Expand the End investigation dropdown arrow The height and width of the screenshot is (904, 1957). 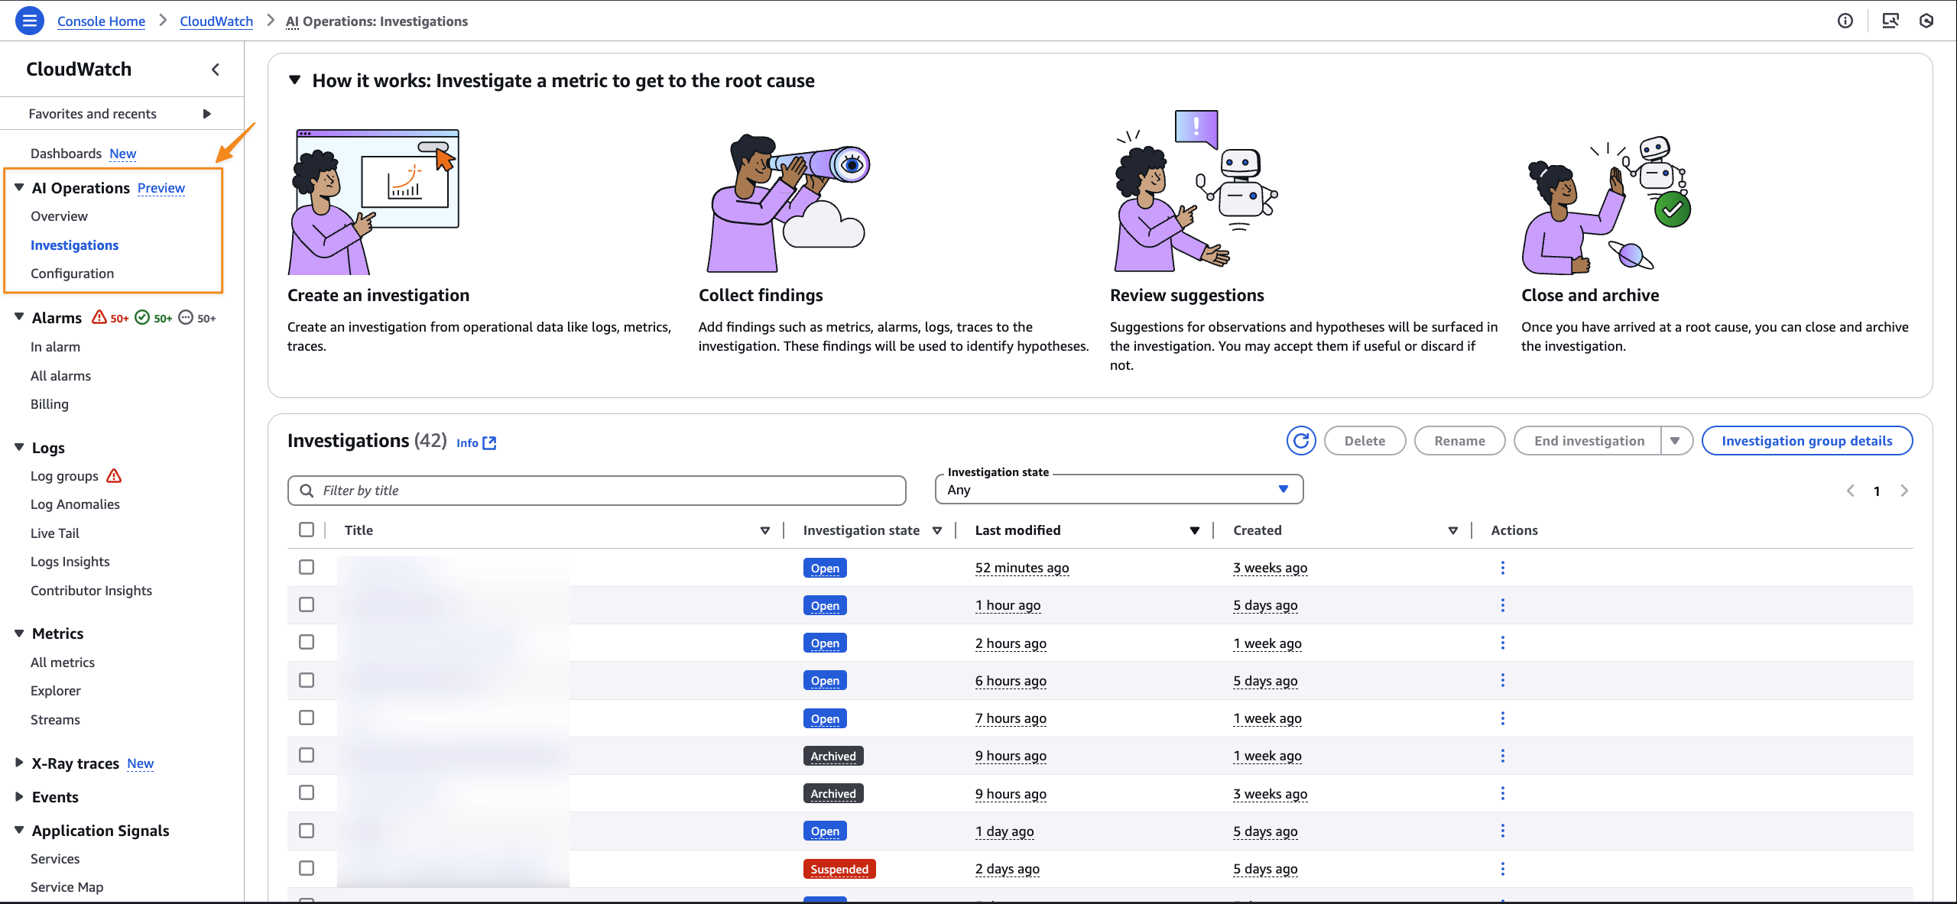(x=1675, y=441)
